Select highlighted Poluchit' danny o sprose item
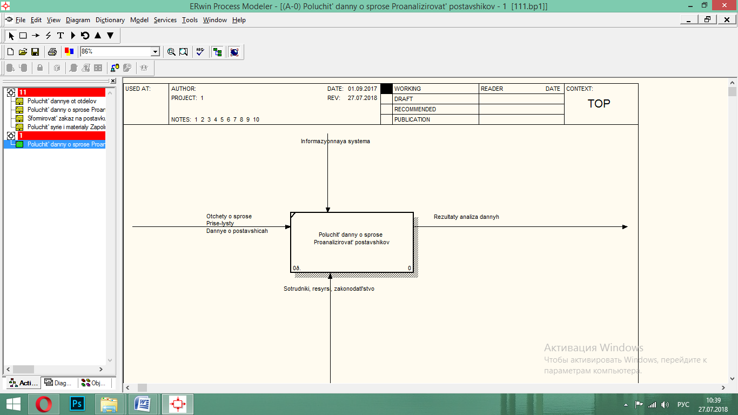 click(66, 144)
